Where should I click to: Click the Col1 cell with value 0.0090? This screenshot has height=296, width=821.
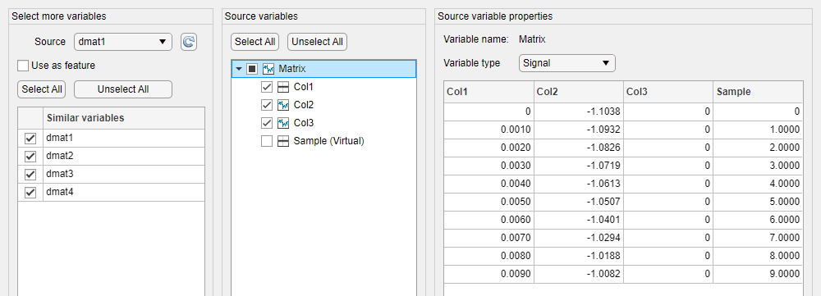(x=489, y=274)
